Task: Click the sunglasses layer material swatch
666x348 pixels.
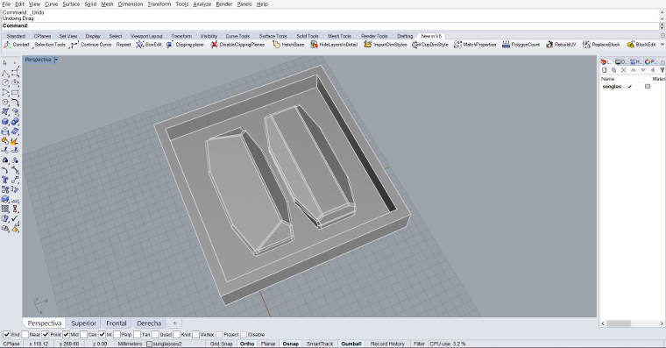Action: (x=648, y=86)
